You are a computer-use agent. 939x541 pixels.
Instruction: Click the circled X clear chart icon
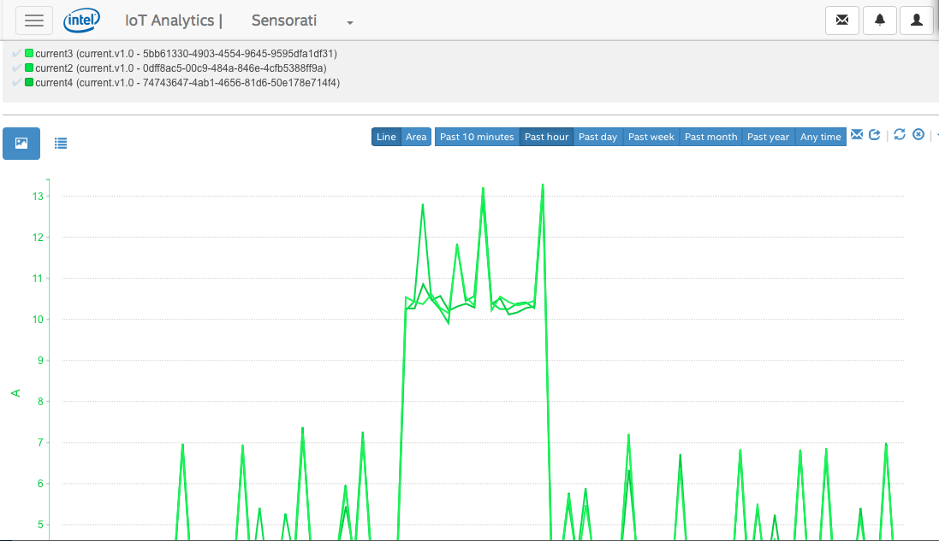918,135
